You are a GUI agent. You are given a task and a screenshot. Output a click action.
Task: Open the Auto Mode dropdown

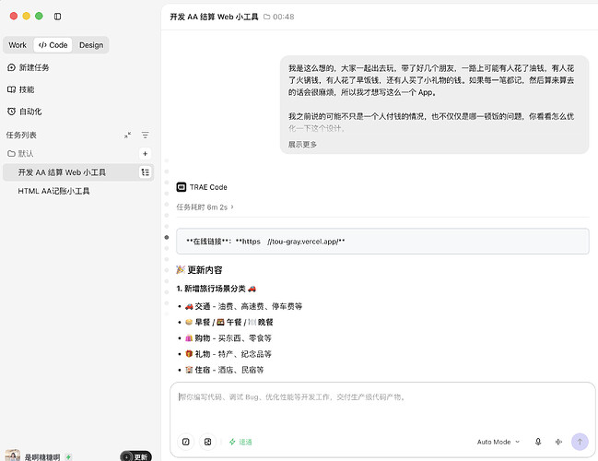click(498, 442)
